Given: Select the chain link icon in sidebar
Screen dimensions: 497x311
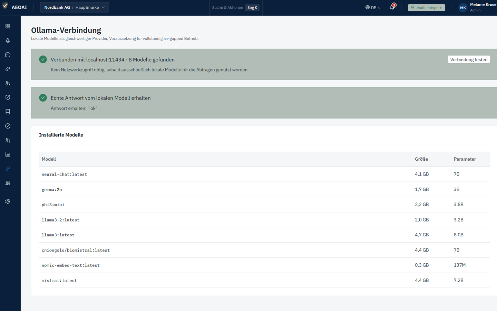Looking at the screenshot, I should 8,69.
